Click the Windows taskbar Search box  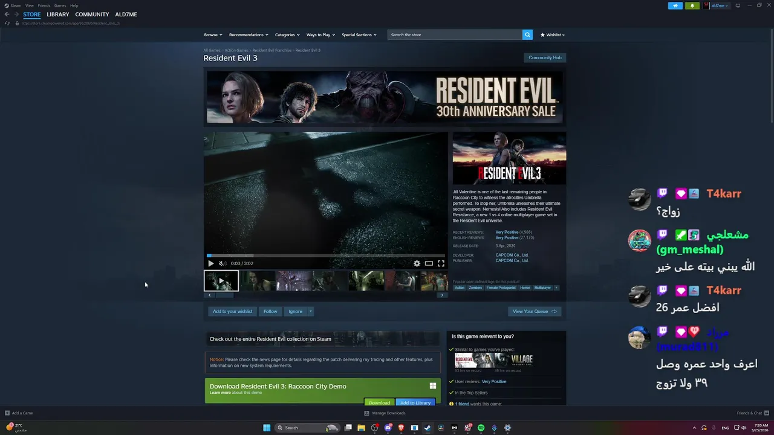307,428
